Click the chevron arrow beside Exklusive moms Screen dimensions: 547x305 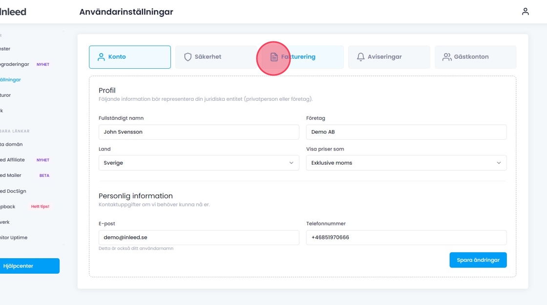click(x=499, y=163)
